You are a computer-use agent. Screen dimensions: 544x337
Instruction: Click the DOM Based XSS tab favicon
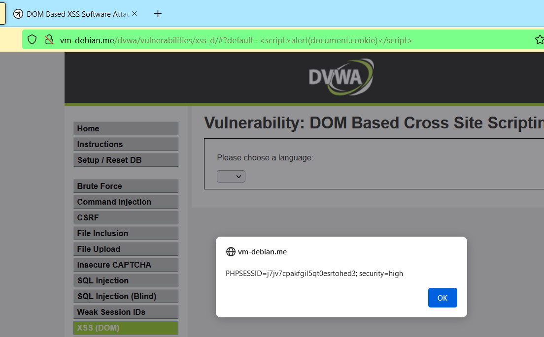18,14
